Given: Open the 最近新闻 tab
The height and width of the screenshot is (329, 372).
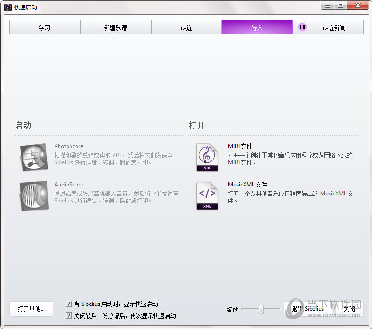Looking at the screenshot, I should coord(328,27).
